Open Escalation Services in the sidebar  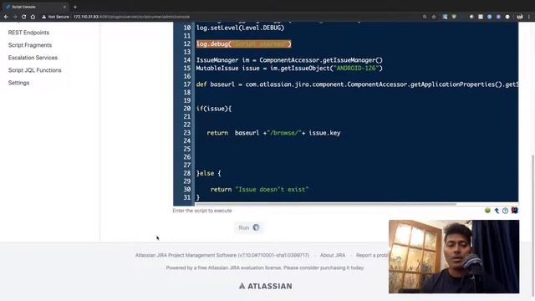33,58
